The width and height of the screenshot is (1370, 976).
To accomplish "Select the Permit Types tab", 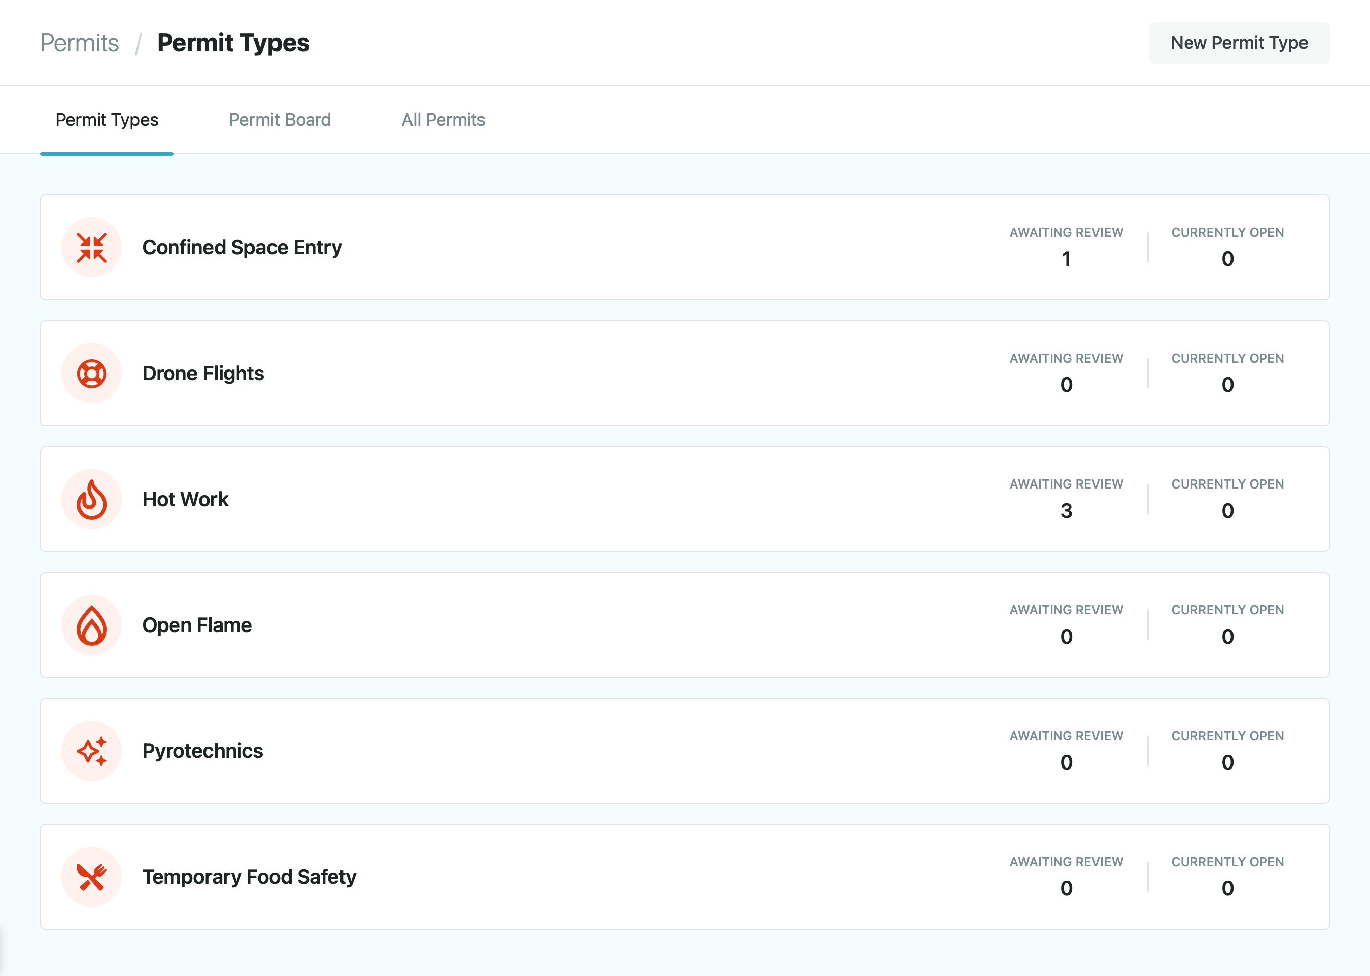I will coord(107,119).
